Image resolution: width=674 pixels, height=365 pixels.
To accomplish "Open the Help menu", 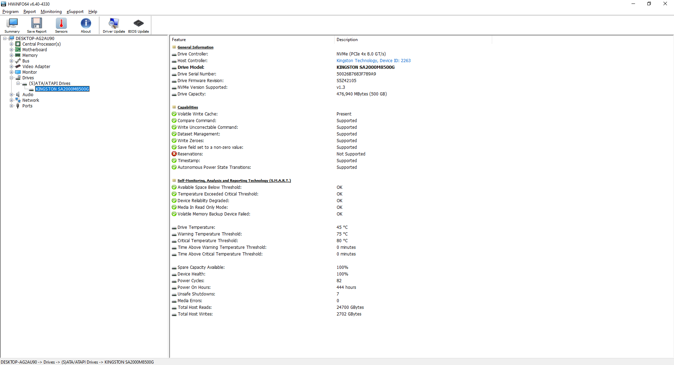I will [93, 12].
